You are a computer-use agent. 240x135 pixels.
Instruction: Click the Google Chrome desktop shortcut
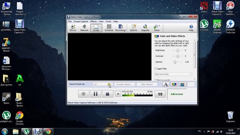coord(19,118)
